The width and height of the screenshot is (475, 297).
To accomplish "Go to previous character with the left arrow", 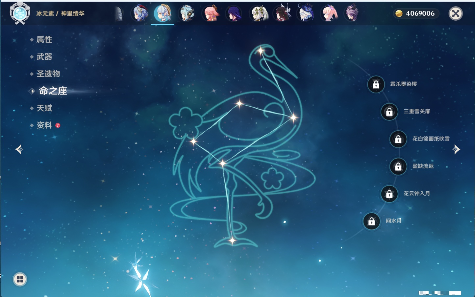I will 19,149.
